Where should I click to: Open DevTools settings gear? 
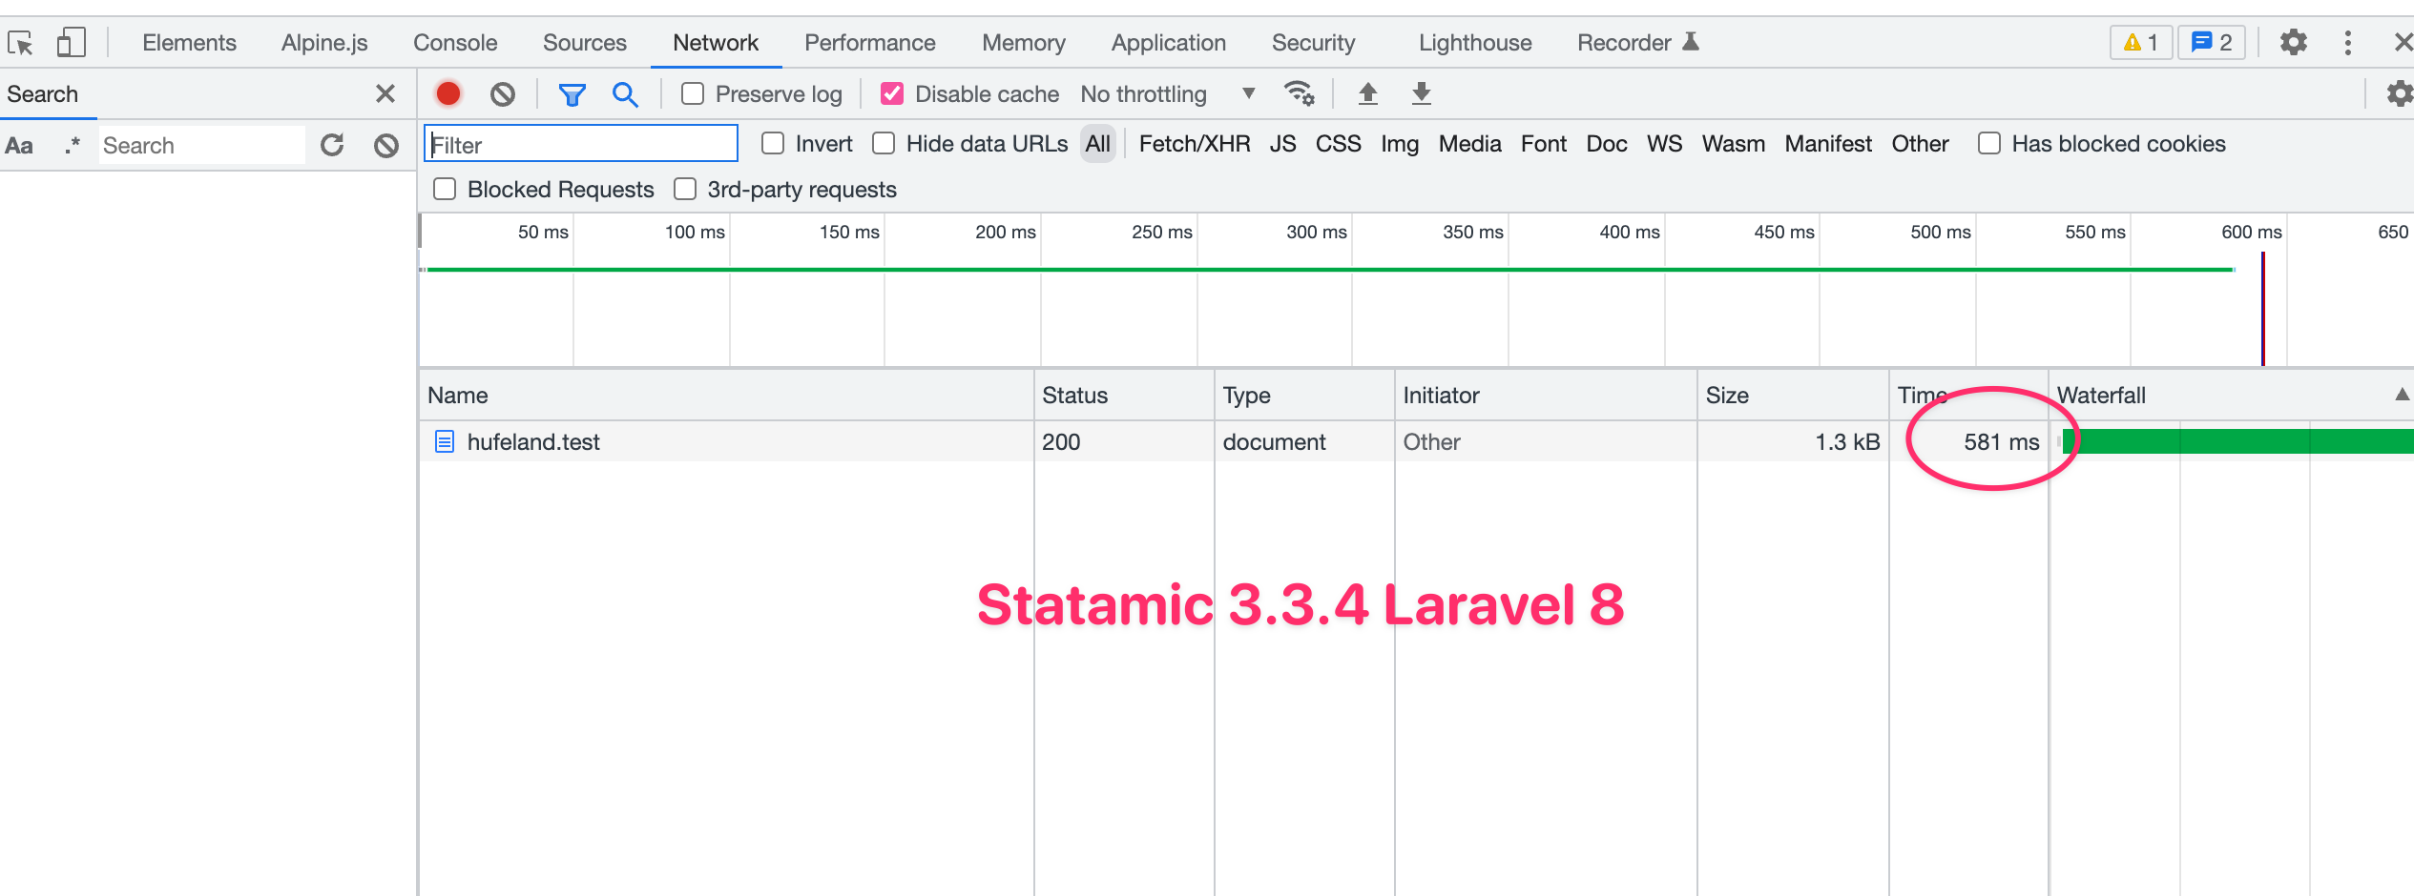pos(2294,42)
